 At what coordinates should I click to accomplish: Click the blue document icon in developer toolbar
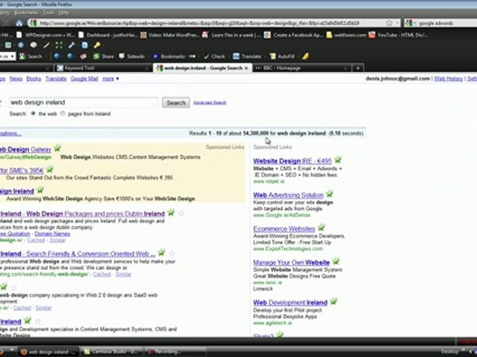coord(84,45)
